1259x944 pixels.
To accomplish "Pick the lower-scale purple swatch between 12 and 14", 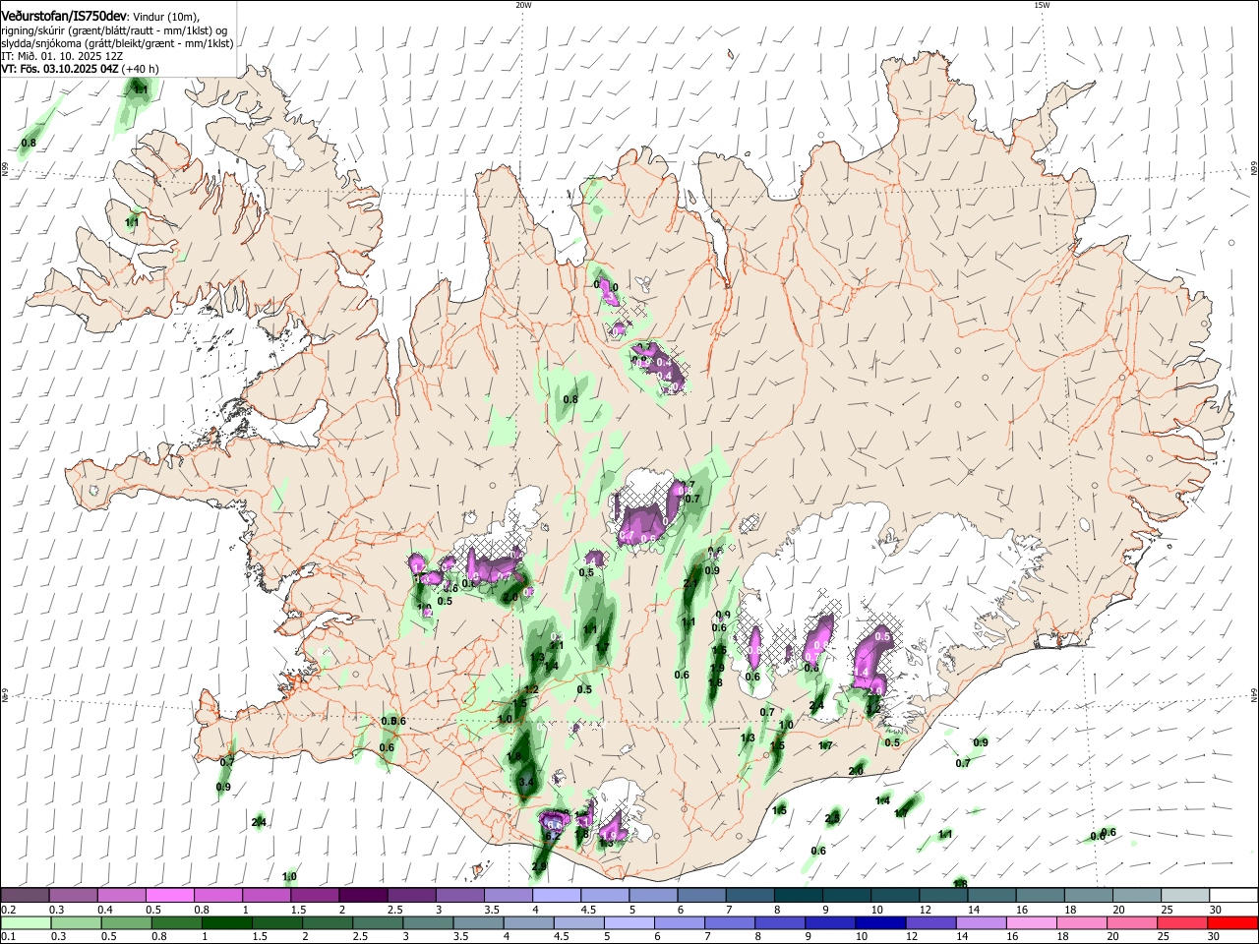I will pos(933,922).
